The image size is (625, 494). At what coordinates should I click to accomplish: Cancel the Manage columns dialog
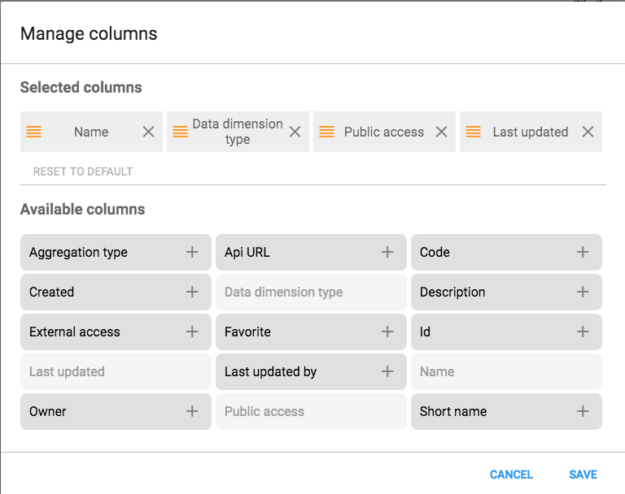511,474
